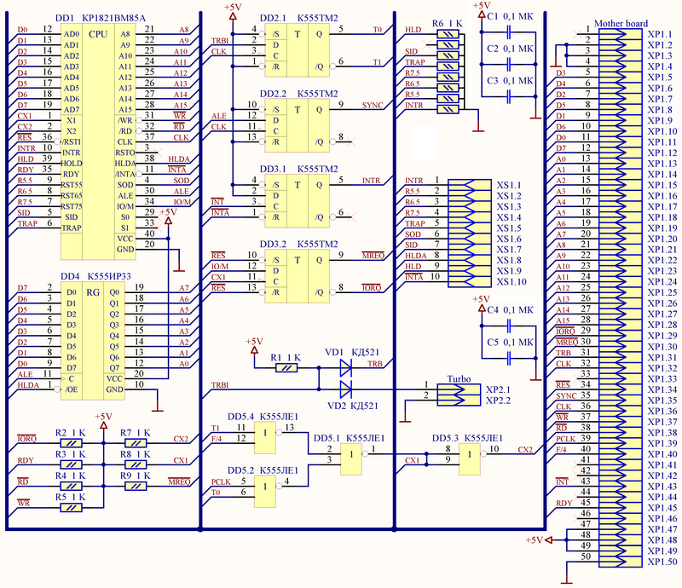Click the C4 capacitor symbol
Image resolution: width=682 pixels, height=588 pixels.
[509, 326]
